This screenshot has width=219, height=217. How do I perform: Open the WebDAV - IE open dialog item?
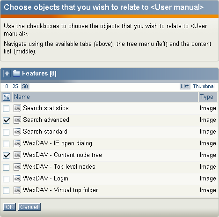[58, 143]
